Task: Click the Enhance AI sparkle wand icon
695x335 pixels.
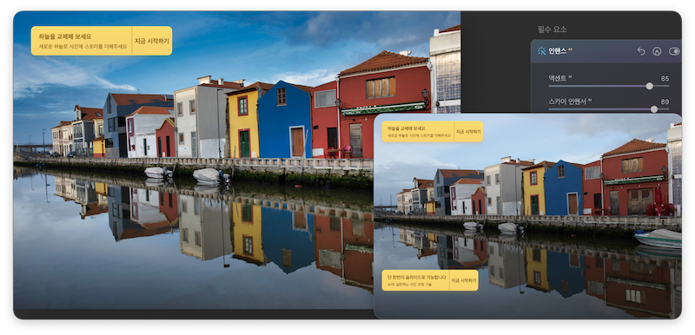Action: (x=541, y=51)
